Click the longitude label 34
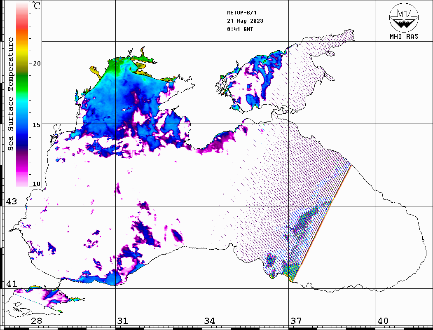The width and height of the screenshot is (433, 330). point(209,321)
